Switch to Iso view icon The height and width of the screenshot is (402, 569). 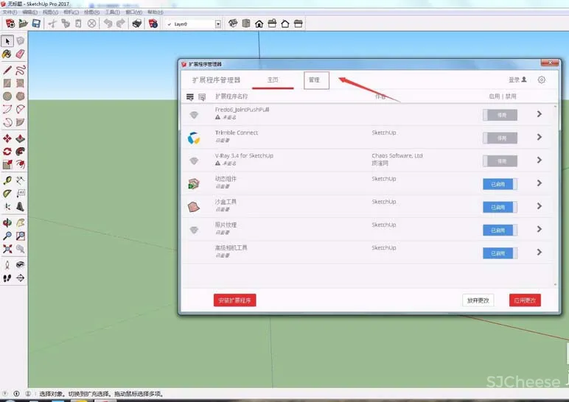233,24
